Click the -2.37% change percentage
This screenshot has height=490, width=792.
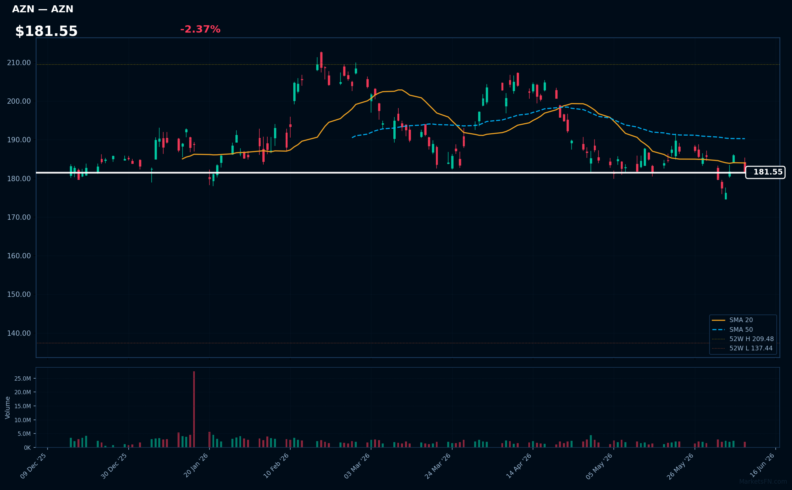[200, 29]
